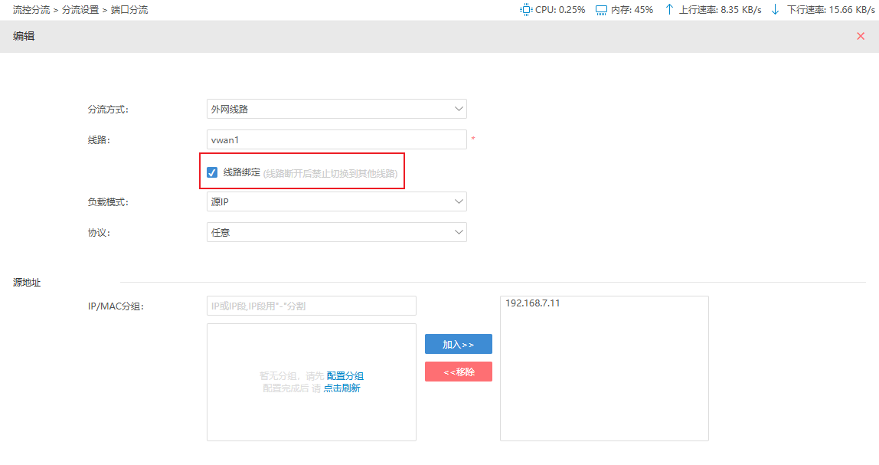Screen dimensions: 879x465
Task: Click the download speed arrow icon
Action: pos(775,10)
